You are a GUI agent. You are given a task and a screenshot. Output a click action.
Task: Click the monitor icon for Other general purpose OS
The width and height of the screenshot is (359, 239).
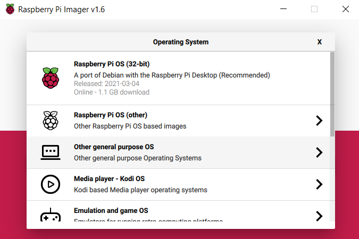pyautogui.click(x=51, y=152)
